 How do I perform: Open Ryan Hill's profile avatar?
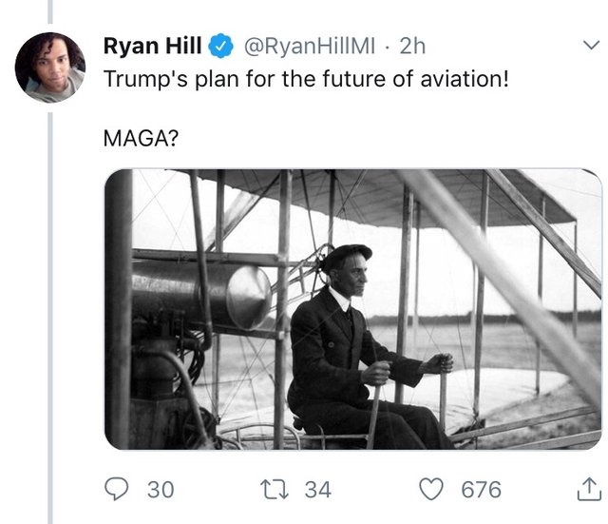tap(50, 68)
